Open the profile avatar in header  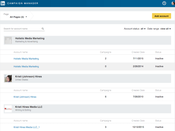(173, 3)
